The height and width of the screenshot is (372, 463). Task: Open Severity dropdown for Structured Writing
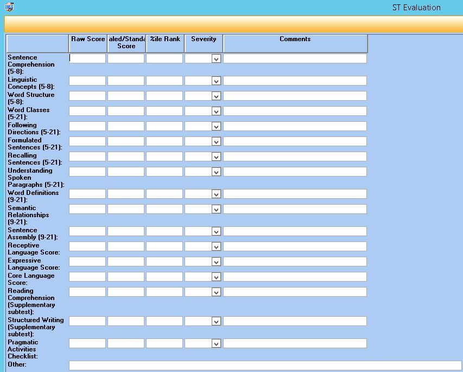(x=216, y=321)
